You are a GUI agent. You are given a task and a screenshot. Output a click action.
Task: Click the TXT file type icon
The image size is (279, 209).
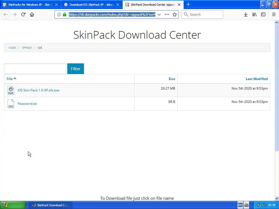click(11, 104)
